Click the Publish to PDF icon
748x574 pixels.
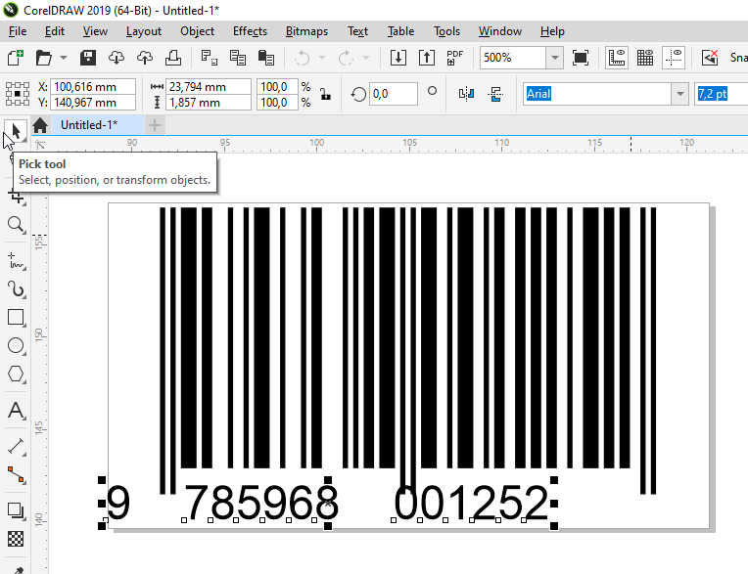pos(454,58)
